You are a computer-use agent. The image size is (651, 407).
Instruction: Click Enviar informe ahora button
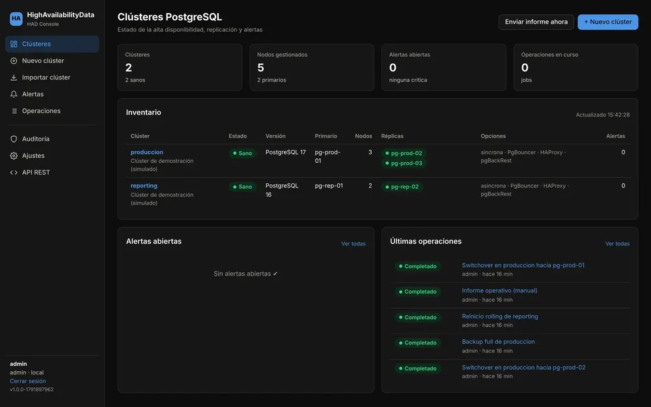click(536, 22)
